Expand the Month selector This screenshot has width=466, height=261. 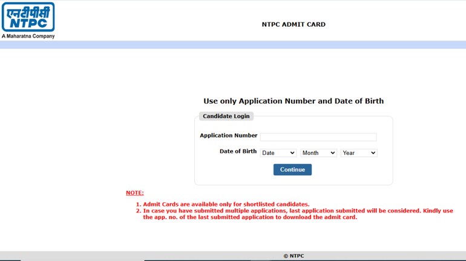tap(318, 153)
